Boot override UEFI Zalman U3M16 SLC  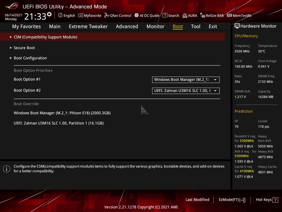59,123
